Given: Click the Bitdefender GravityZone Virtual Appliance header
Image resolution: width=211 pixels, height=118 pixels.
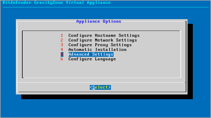Looking at the screenshot, I should coord(57,3).
